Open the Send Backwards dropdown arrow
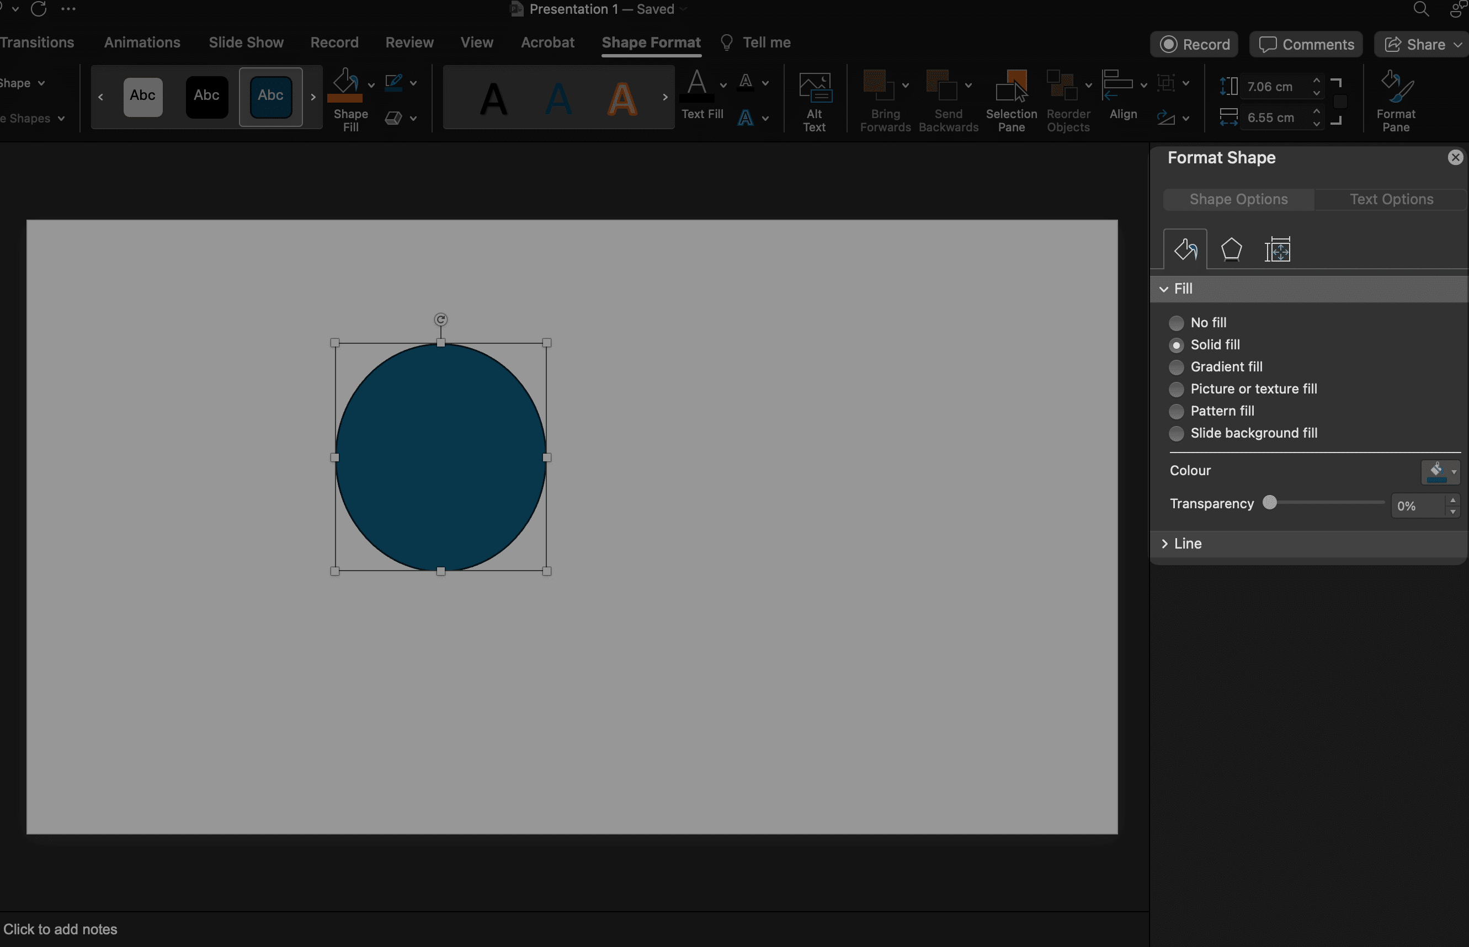 tap(968, 85)
